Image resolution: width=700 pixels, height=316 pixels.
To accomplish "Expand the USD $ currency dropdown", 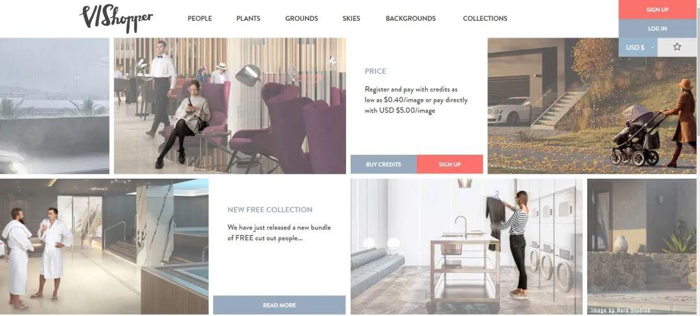I will point(638,47).
